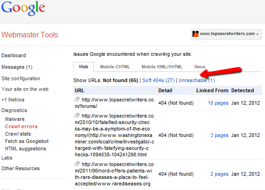This screenshot has height=190, width=265.
Task: Open Other Resources in sidebar
Action: (21, 168)
